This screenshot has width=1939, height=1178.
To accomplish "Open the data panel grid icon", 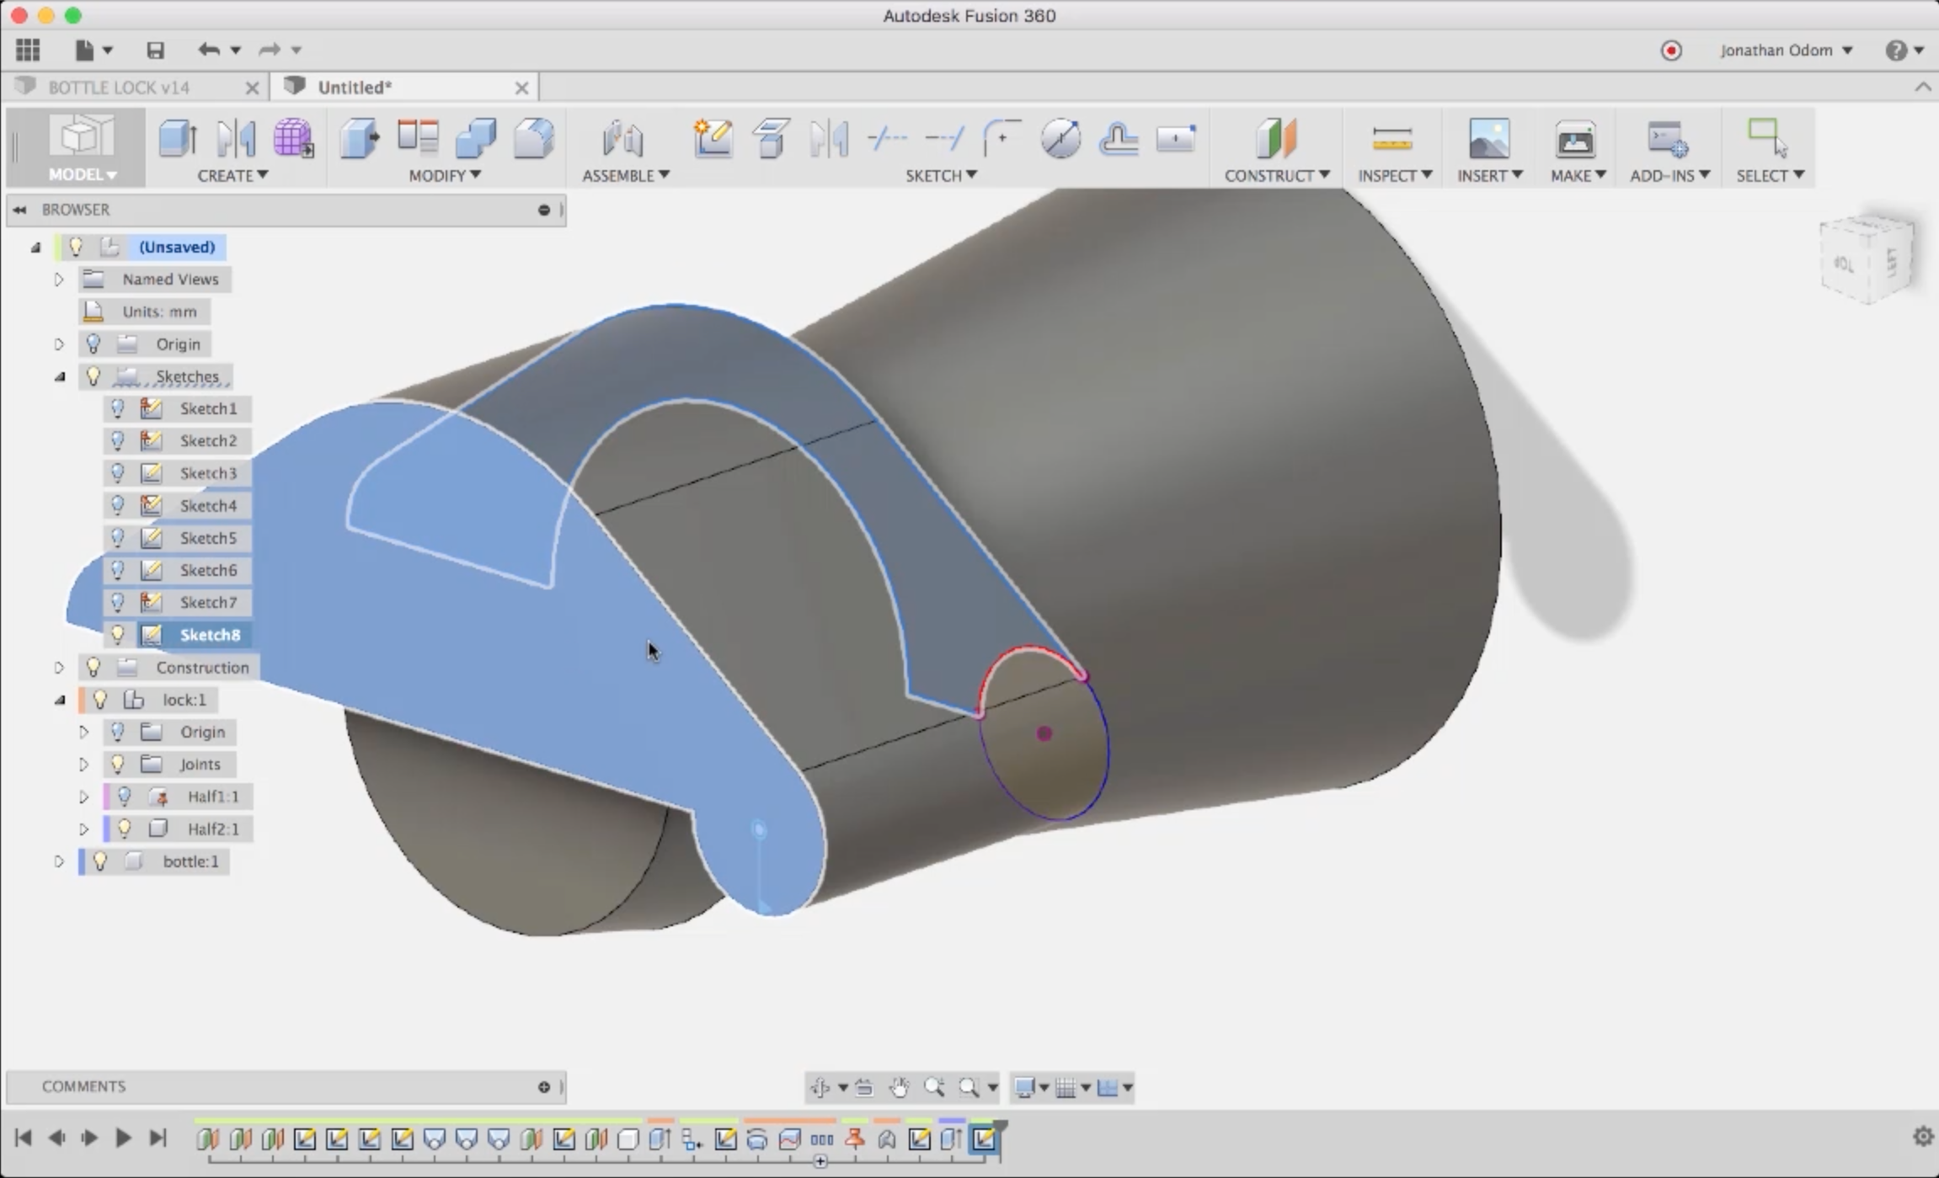I will 28,50.
